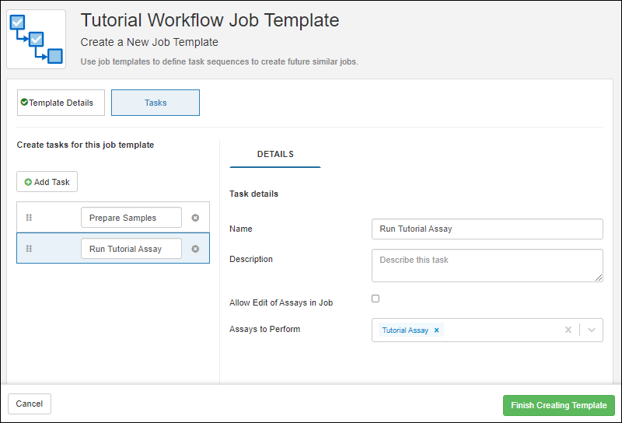This screenshot has width=622, height=423.
Task: Click the drag handle for Prepare Samples
Action: tap(29, 218)
